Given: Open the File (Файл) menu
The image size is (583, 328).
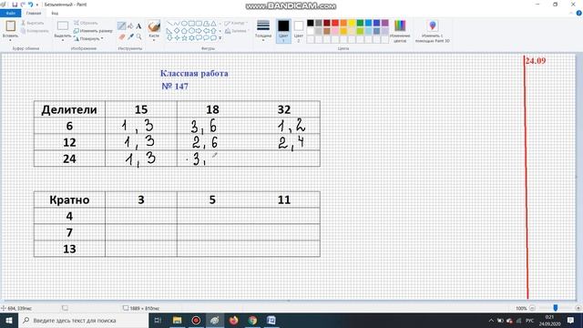Looking at the screenshot, I should tap(10, 14).
